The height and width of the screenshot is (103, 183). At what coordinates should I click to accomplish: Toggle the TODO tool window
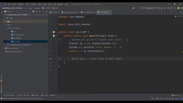coord(26,95)
